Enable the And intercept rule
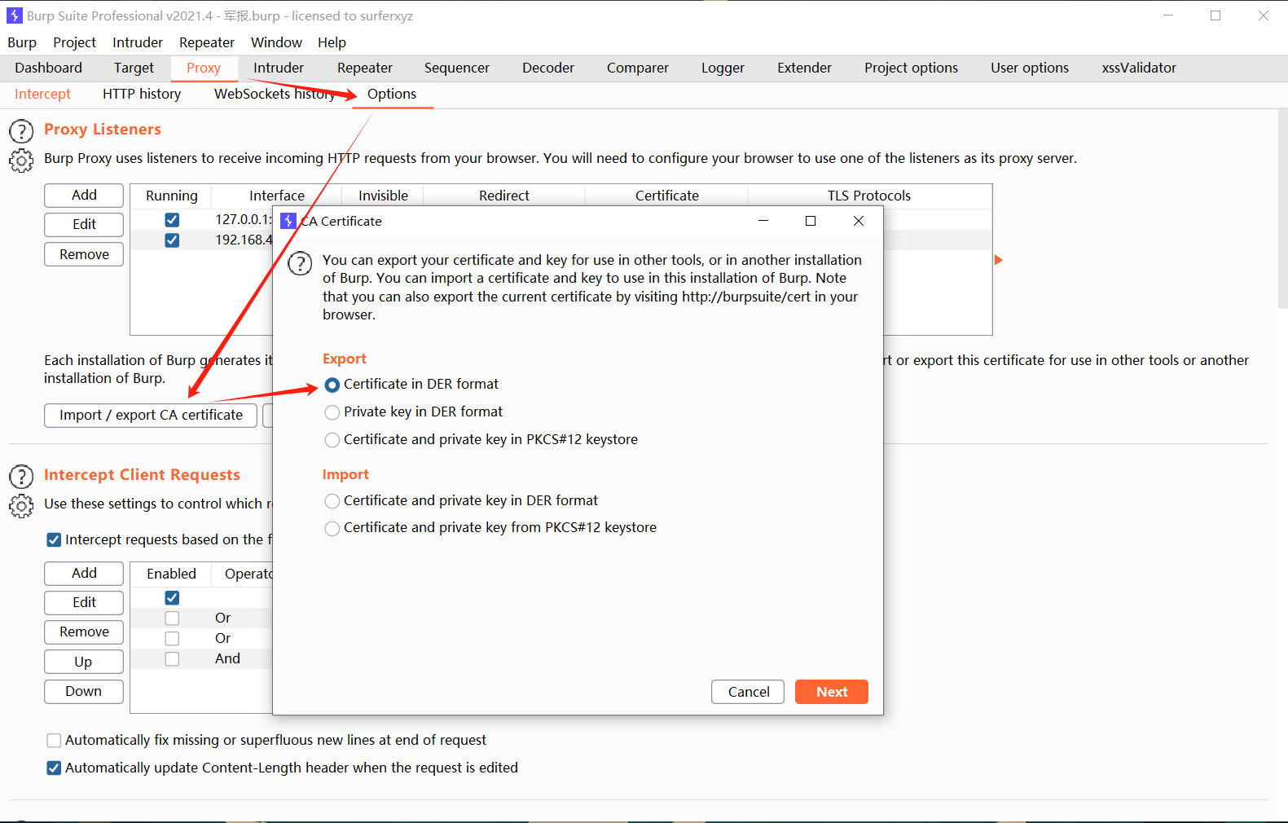The width and height of the screenshot is (1288, 823). pyautogui.click(x=172, y=659)
